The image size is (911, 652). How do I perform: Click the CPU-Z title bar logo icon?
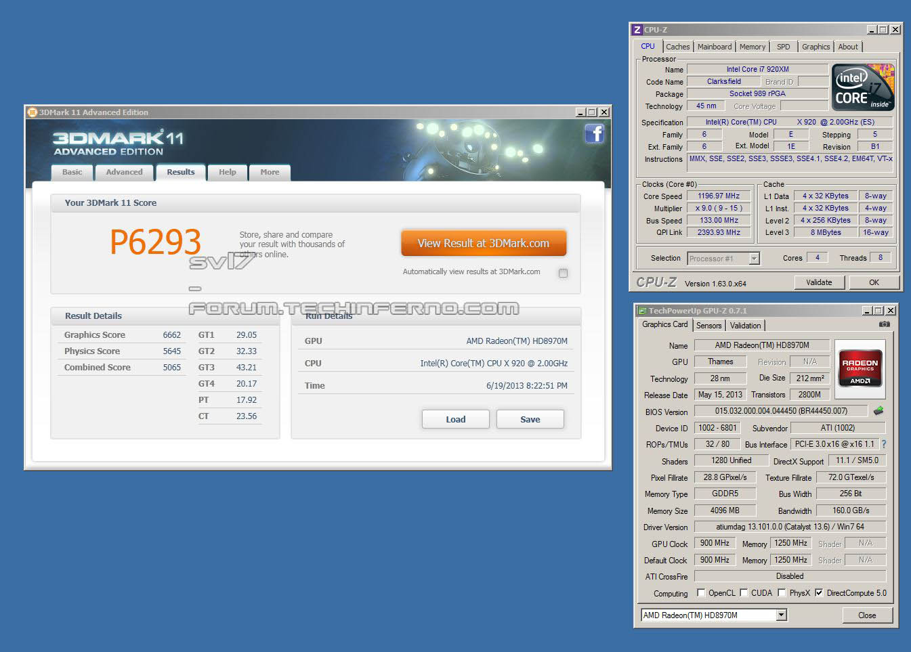(x=637, y=30)
